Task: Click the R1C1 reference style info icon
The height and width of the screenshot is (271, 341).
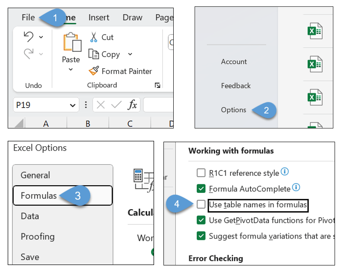Action: tap(285, 172)
